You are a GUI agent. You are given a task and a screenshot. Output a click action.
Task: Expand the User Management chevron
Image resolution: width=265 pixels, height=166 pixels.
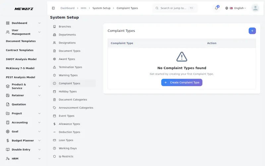pyautogui.click(x=39, y=32)
